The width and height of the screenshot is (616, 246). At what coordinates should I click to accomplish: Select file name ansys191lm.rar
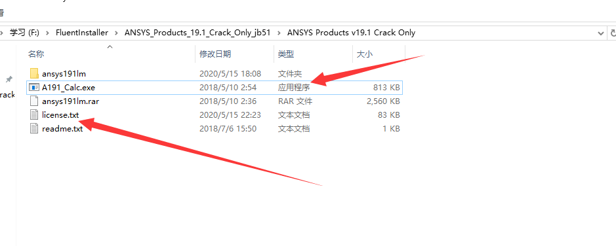click(70, 101)
